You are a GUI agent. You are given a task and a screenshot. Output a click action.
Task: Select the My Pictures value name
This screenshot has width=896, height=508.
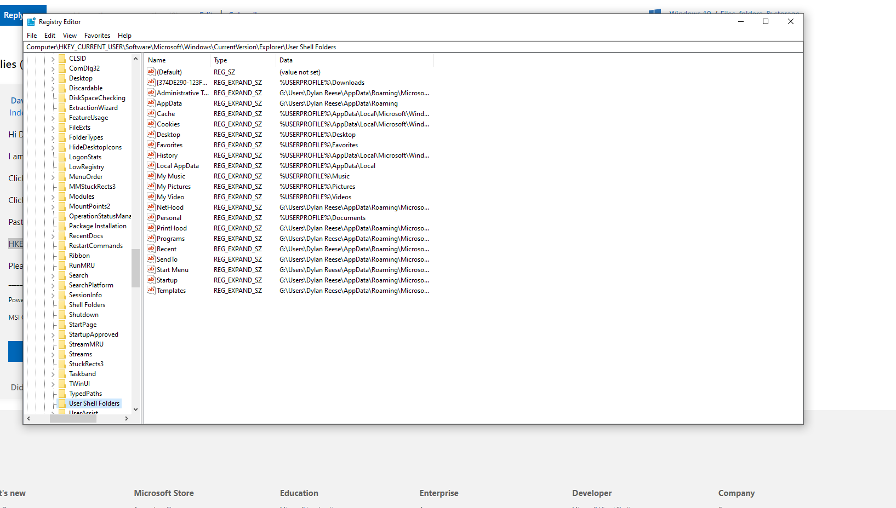[x=174, y=186]
